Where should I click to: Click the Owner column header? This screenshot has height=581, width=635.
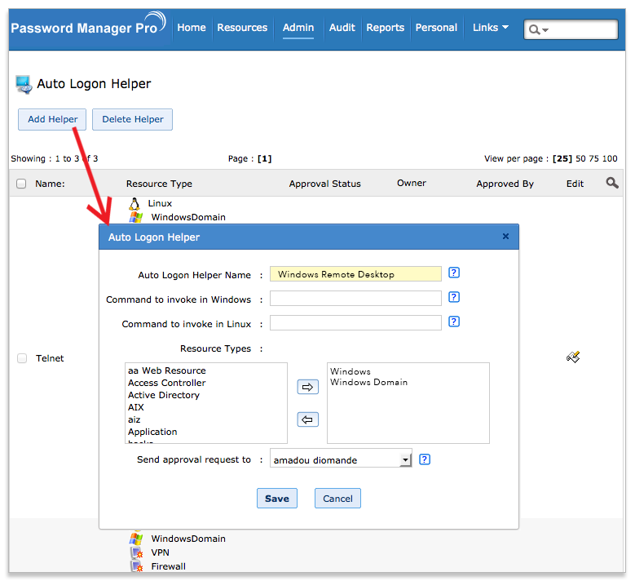point(412,183)
